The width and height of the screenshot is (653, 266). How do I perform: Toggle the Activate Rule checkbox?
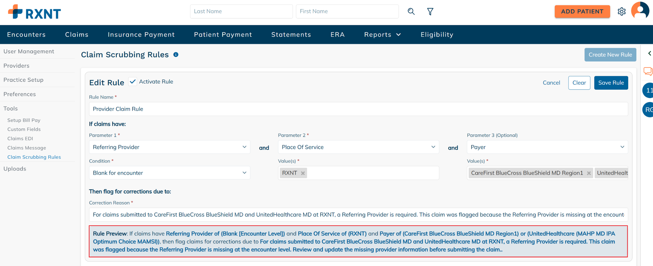tap(133, 82)
